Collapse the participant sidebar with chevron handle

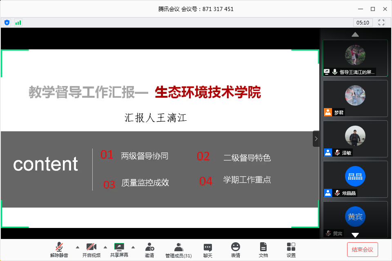pos(316,139)
